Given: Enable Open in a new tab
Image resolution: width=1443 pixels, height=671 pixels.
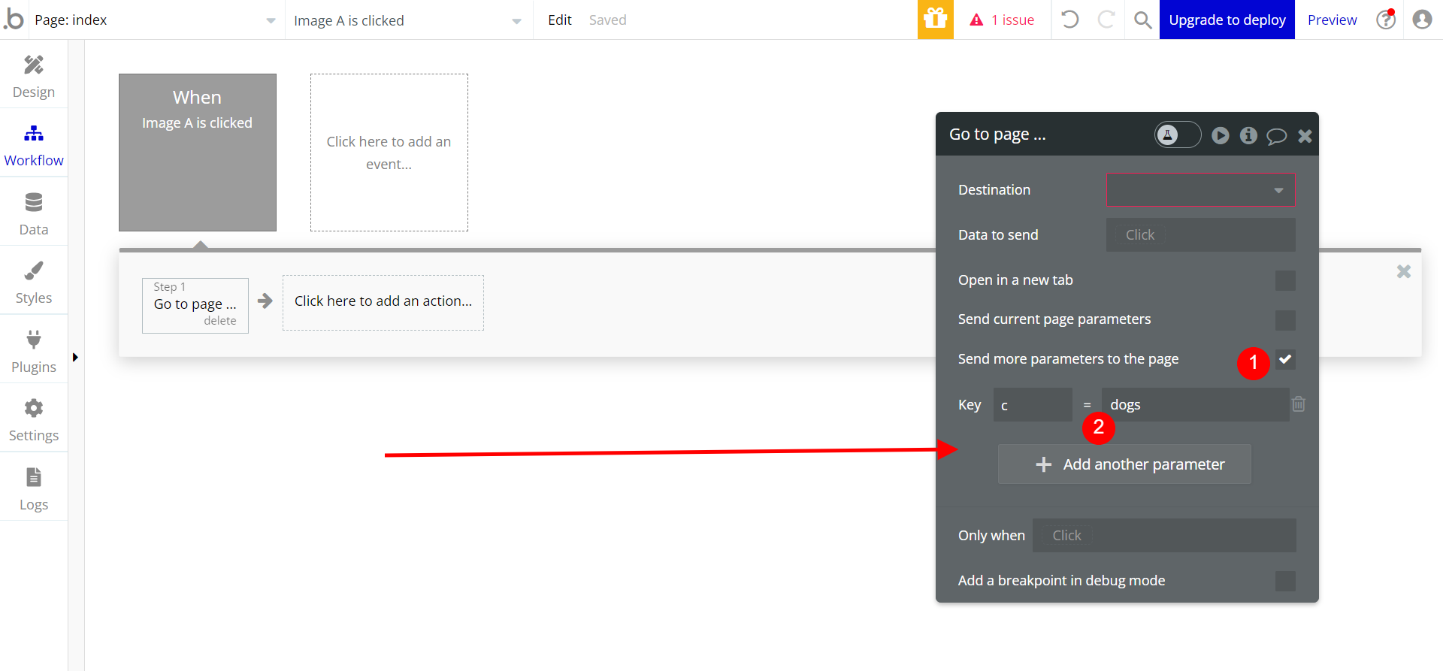Looking at the screenshot, I should pyautogui.click(x=1285, y=280).
